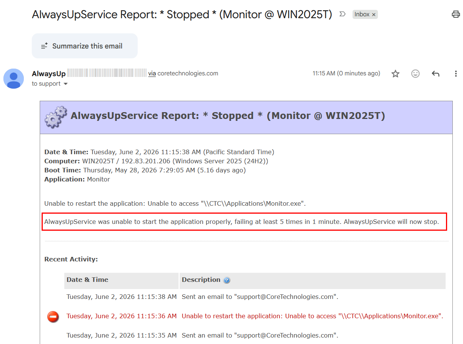Remove the Inbox label with its x
The height and width of the screenshot is (344, 463).
[374, 14]
